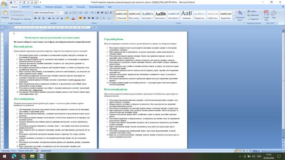Viewport: 285px width, 160px height.
Task: Apply a numbered list
Action: click(x=87, y=13)
